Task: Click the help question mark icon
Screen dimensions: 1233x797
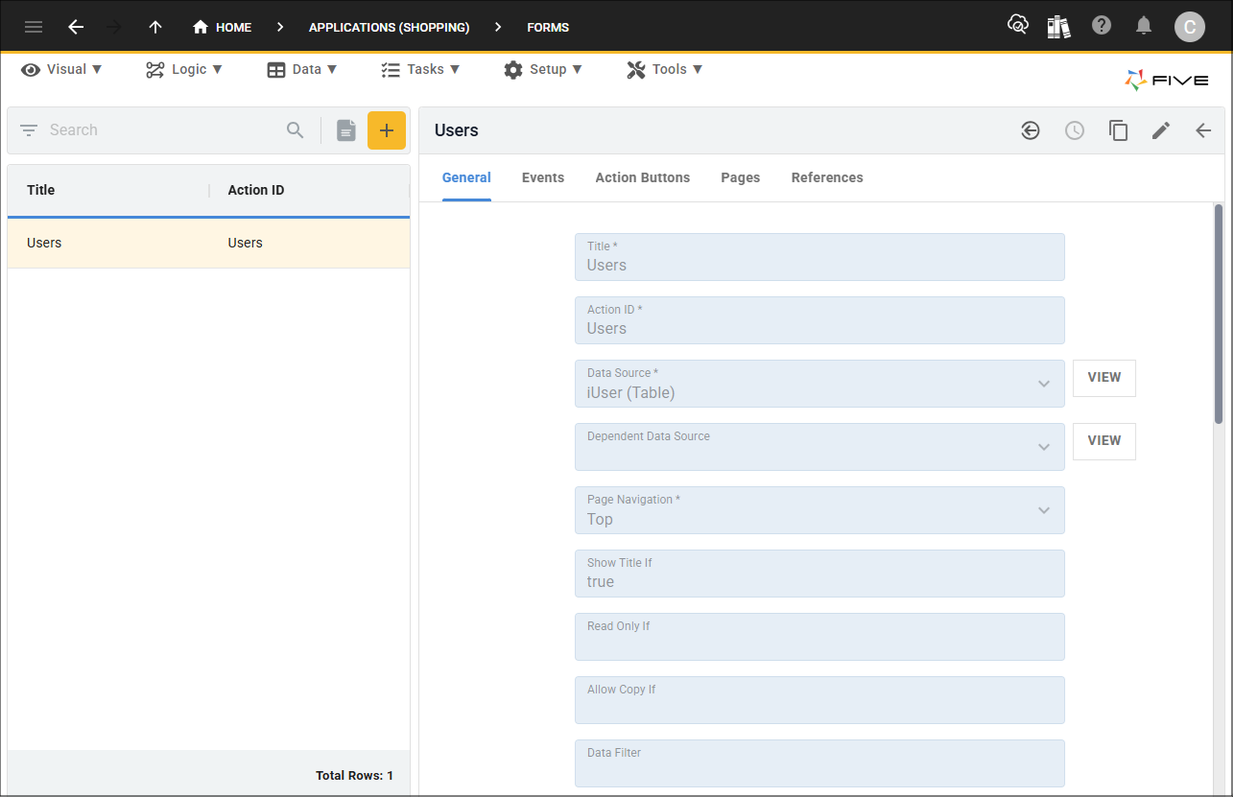Action: (1102, 26)
